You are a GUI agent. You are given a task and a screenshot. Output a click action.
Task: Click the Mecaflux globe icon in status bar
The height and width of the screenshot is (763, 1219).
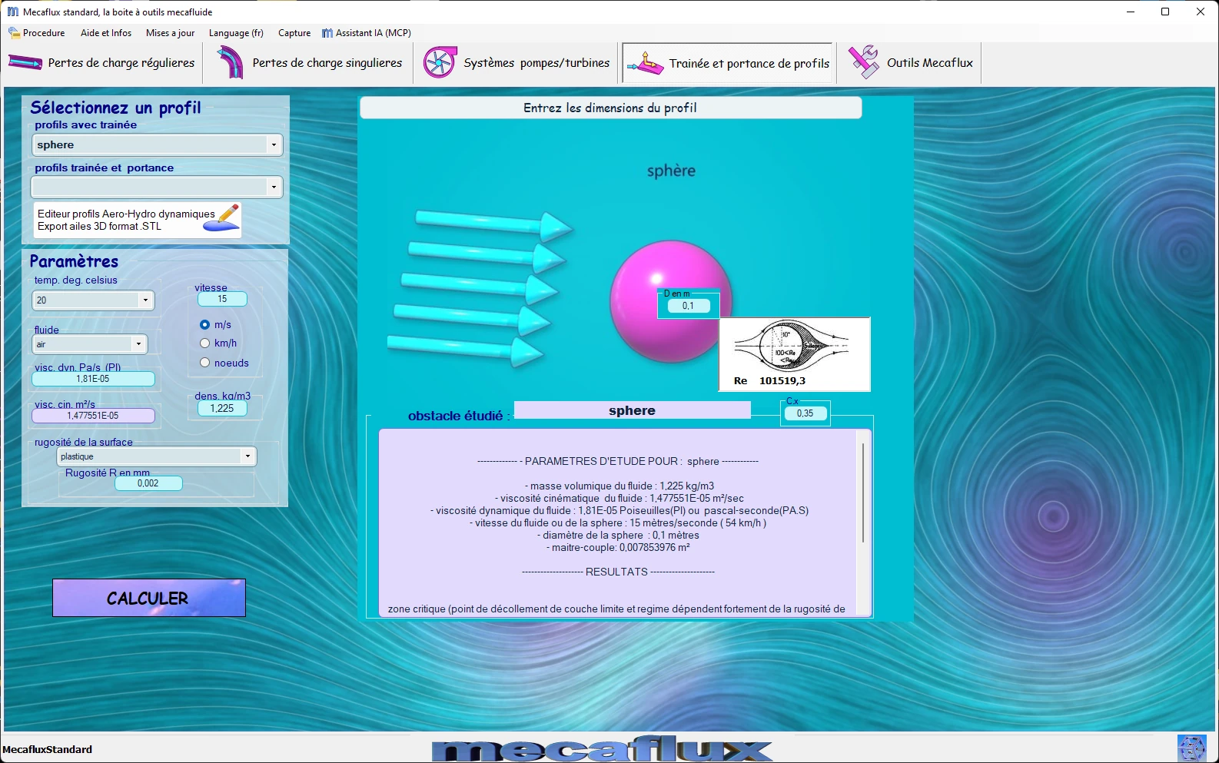click(1192, 748)
